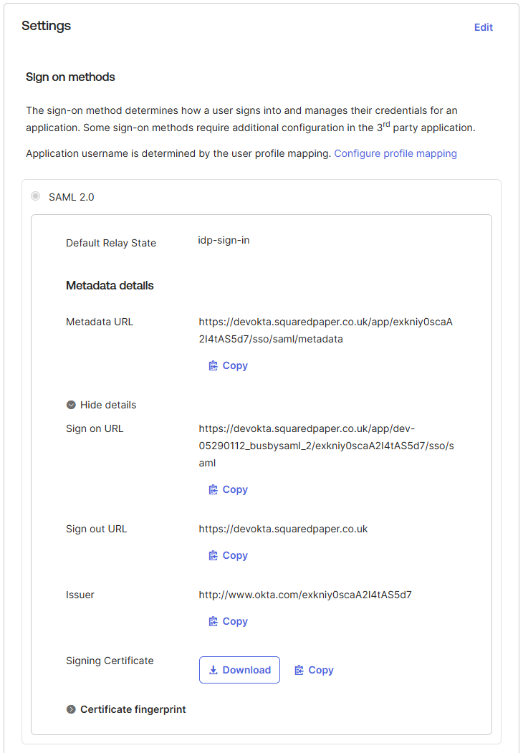This screenshot has height=753, width=523.
Task: Click the Issuer field label
Action: [80, 595]
